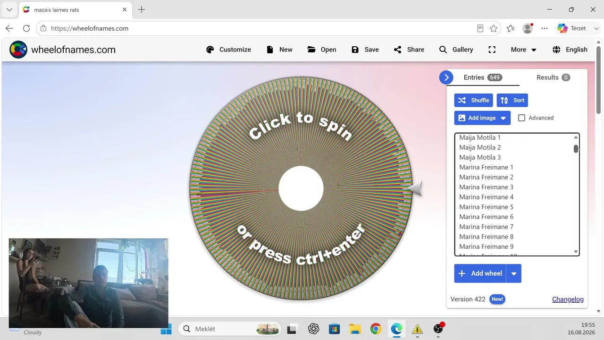This screenshot has width=604, height=340.
Task: Expand the Add wheel dropdown arrow
Action: pyautogui.click(x=514, y=273)
